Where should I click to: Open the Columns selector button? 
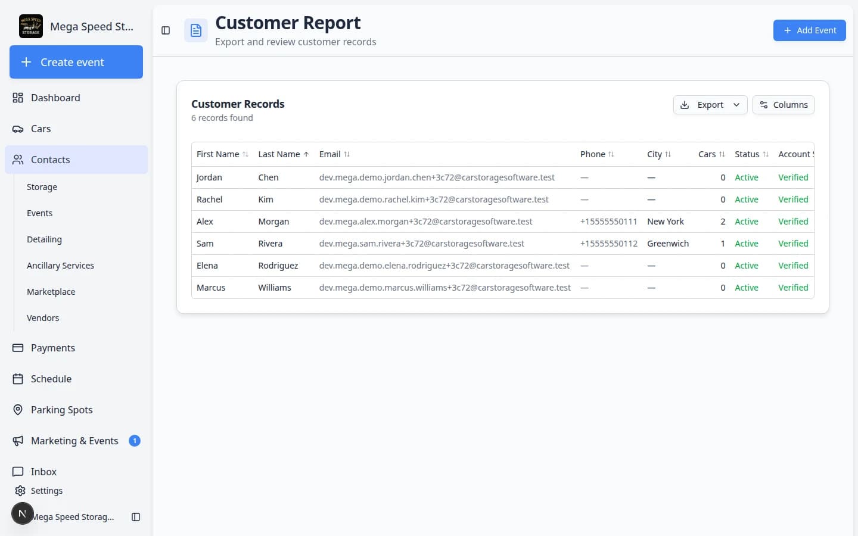tap(784, 105)
